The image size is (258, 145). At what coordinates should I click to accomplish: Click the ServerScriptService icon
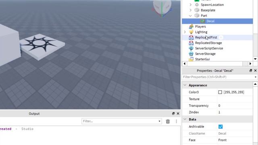191,48
